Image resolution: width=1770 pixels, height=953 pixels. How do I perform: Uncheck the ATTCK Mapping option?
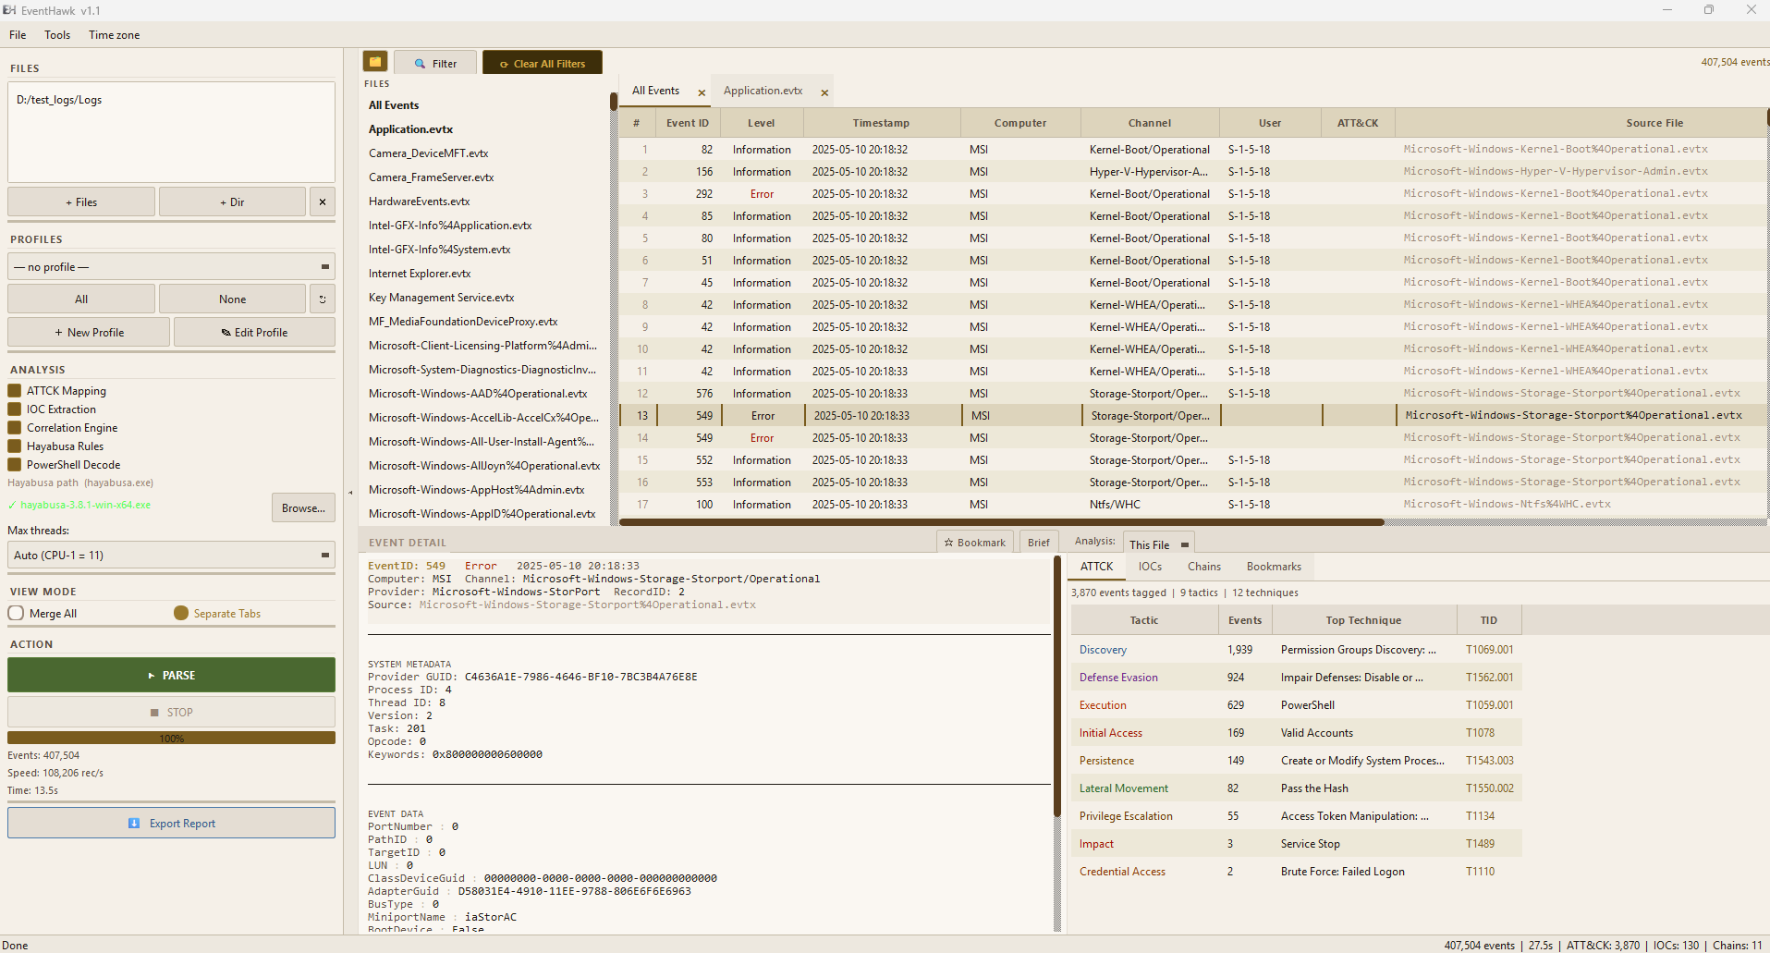coord(14,390)
